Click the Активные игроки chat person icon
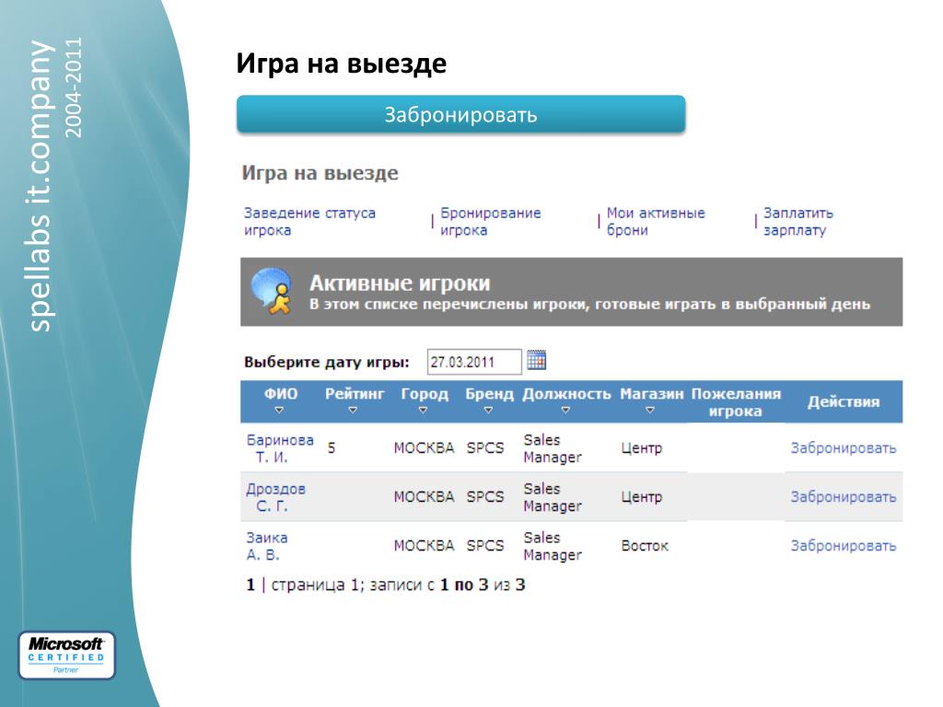This screenshot has height=707, width=943. coord(272,292)
